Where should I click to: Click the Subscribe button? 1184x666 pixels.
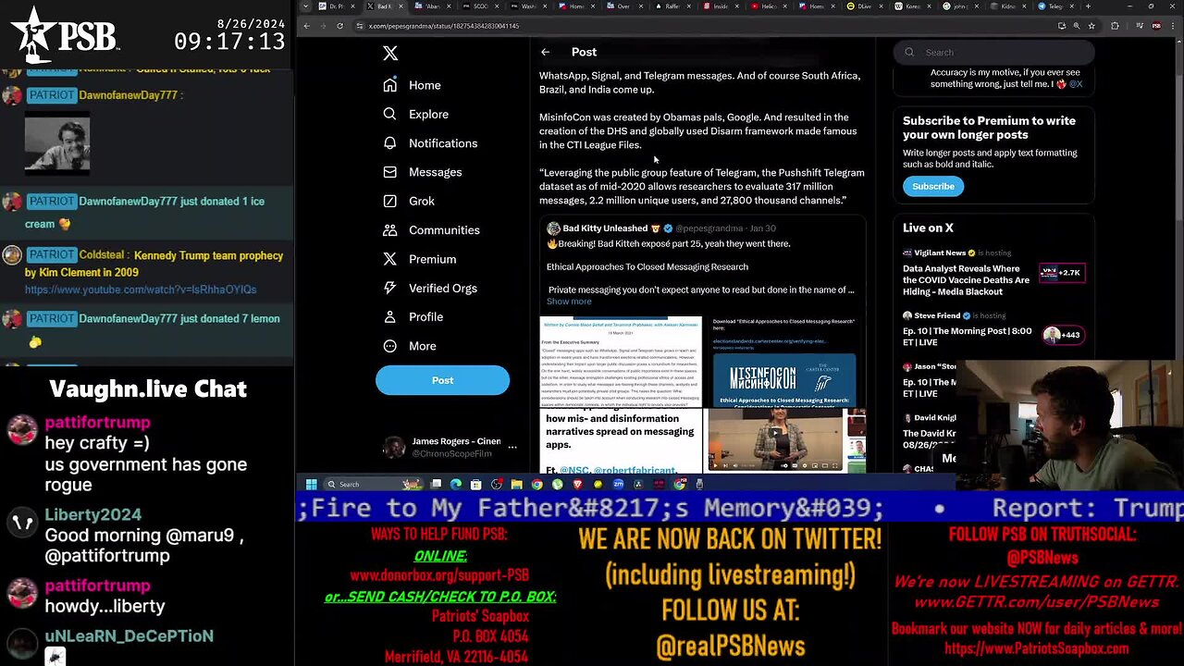(x=933, y=186)
